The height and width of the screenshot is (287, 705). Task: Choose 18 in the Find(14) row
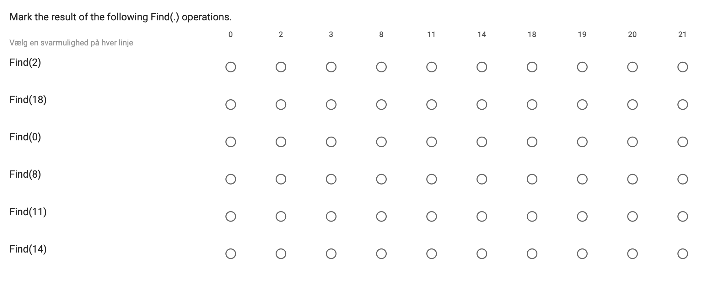tap(532, 254)
